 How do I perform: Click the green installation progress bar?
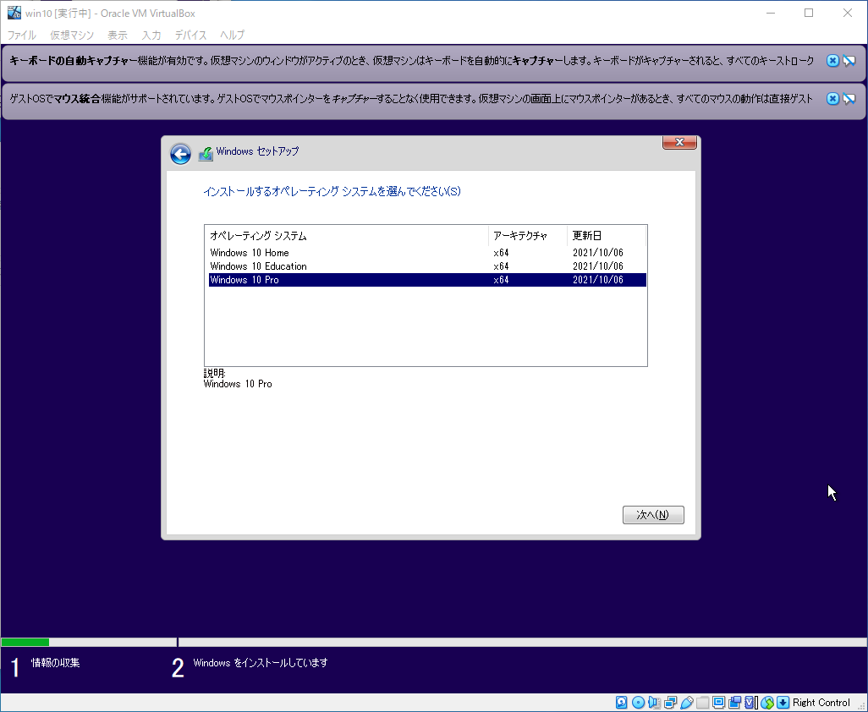(x=25, y=643)
